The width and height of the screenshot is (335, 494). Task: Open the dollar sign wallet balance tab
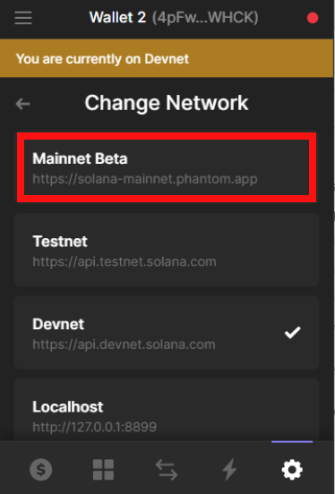coord(41,470)
